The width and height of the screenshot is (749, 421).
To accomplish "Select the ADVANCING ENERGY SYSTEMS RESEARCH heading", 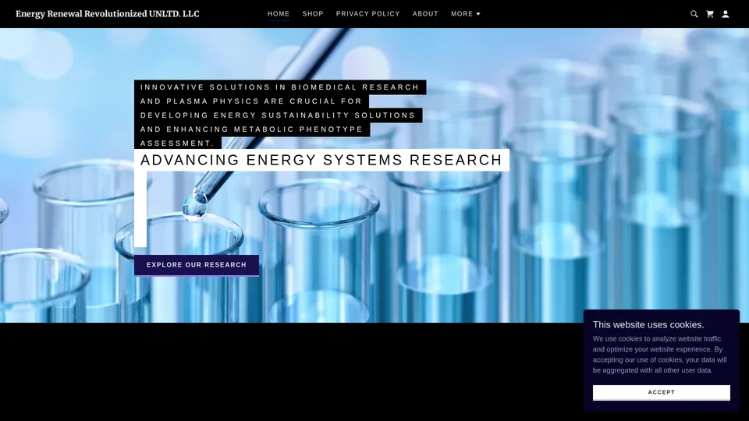I will point(321,160).
